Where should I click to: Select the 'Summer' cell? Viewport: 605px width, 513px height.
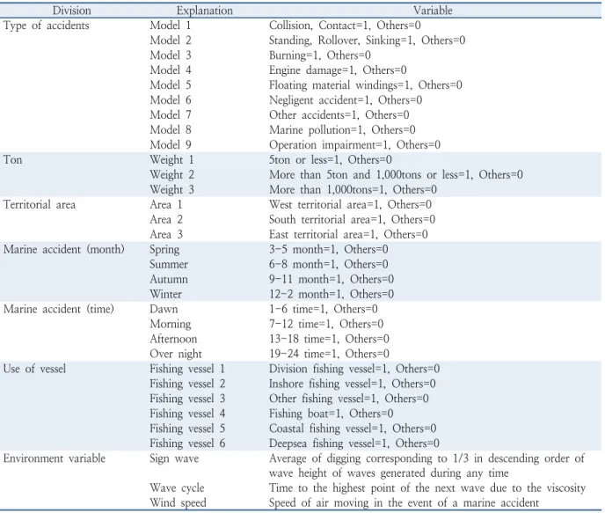pyautogui.click(x=169, y=264)
